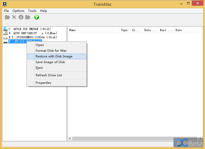Eject the drive from context menu
Screen dimensions: 205x149
pyautogui.click(x=39, y=68)
